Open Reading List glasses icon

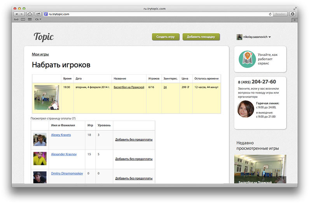tap(16, 19)
